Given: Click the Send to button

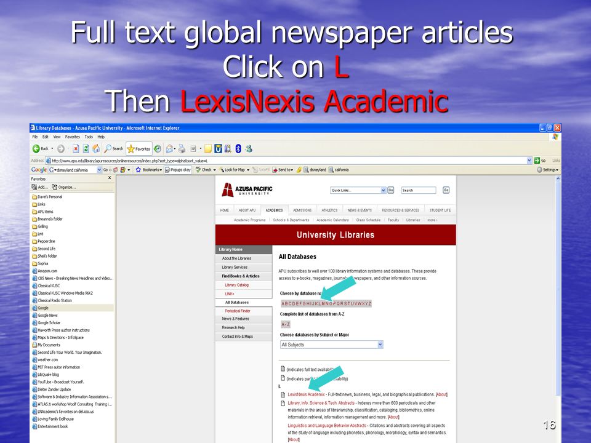Looking at the screenshot, I should tap(283, 170).
